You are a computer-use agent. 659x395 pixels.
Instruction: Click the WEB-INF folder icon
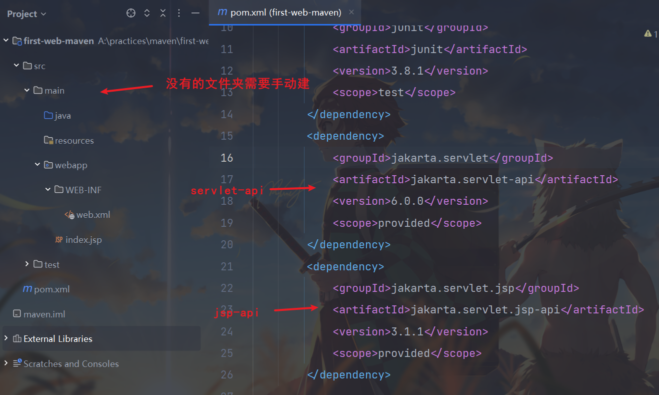(59, 190)
